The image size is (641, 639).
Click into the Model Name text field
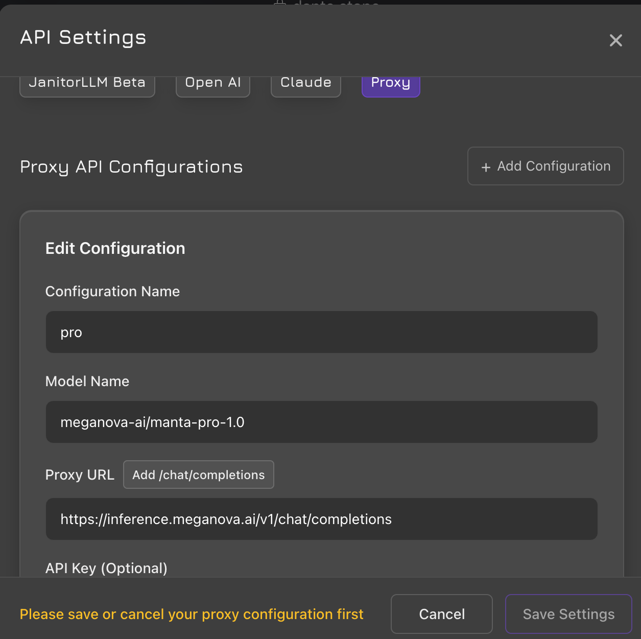point(322,422)
